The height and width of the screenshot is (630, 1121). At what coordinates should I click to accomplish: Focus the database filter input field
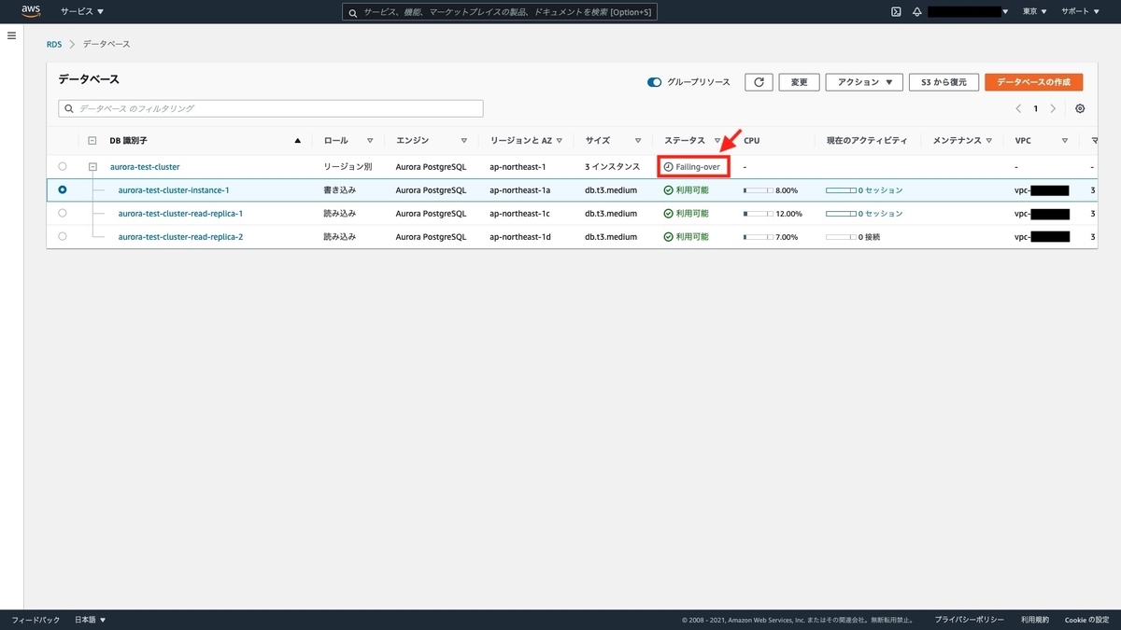(x=271, y=108)
